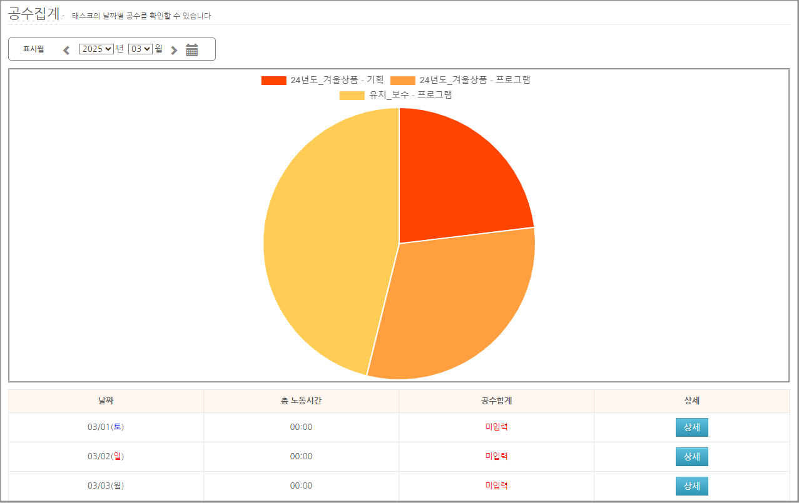The width and height of the screenshot is (799, 503).
Task: Toggle 24년도_겨울상품 - 프로그램 legend swatch
Action: [x=402, y=80]
